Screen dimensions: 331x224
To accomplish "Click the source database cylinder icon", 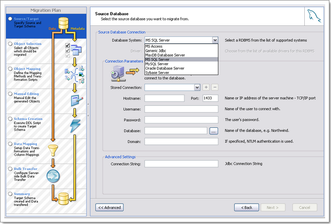I will click(x=63, y=23).
